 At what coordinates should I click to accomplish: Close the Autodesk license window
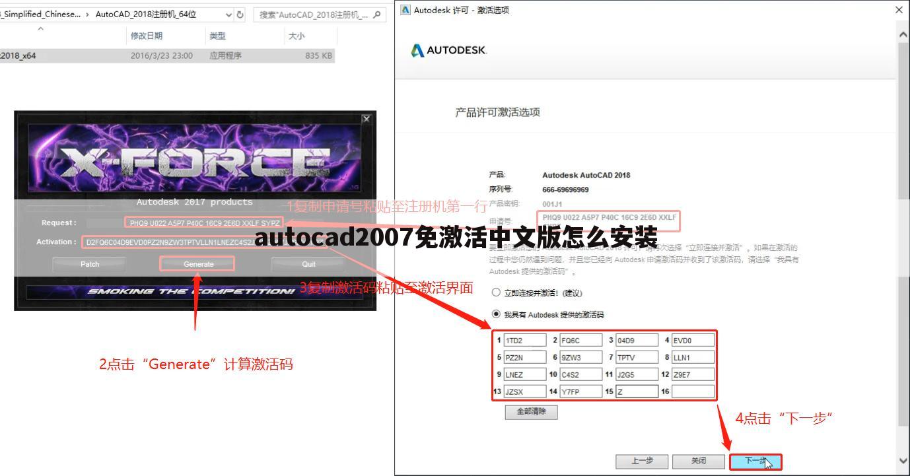pyautogui.click(x=899, y=10)
